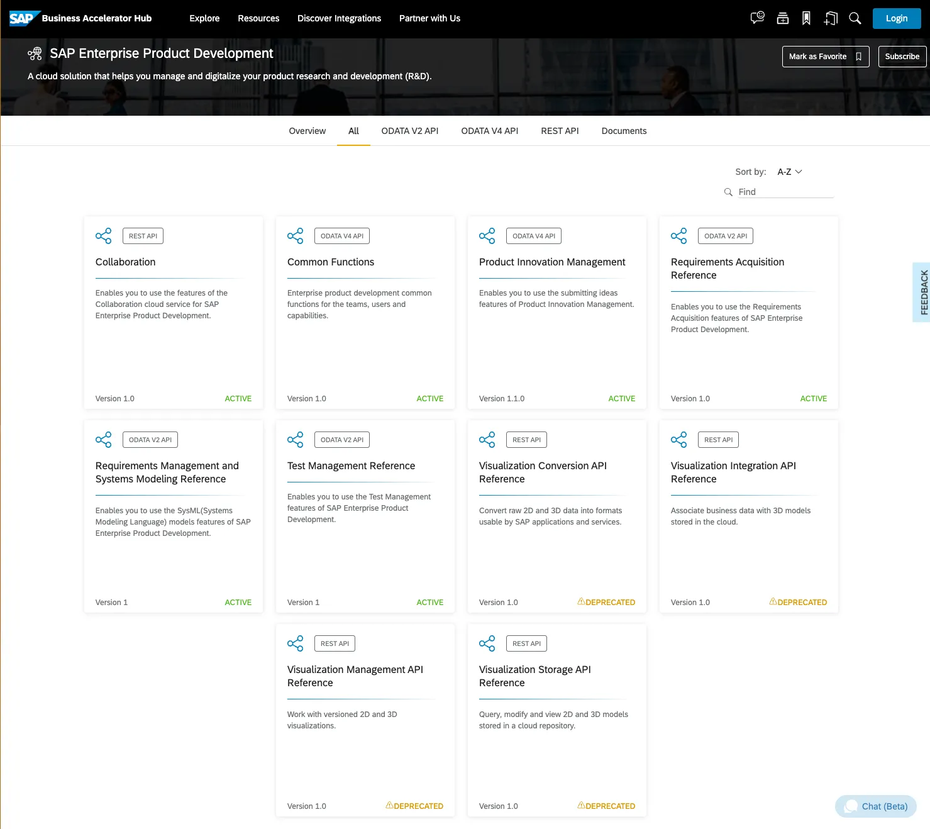930x829 pixels.
Task: Click the add-document icon in header
Action: pyautogui.click(x=831, y=18)
